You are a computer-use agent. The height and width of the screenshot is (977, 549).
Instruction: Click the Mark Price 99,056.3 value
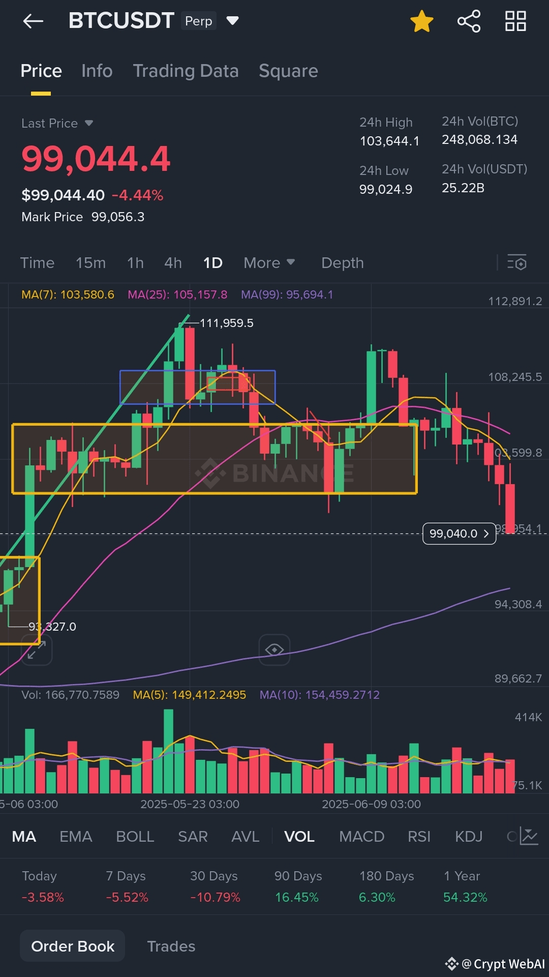coord(118,217)
